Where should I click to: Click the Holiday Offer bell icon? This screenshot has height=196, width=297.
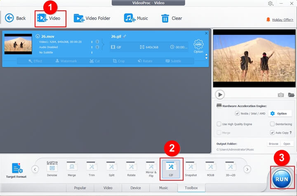(x=268, y=19)
